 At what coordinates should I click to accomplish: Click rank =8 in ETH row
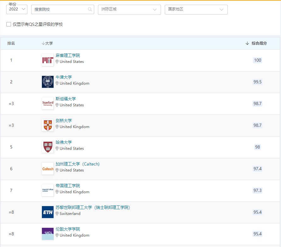[11, 212]
